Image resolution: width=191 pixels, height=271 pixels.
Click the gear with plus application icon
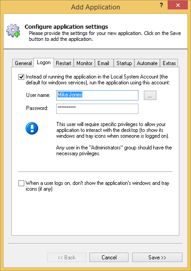coord(13,31)
